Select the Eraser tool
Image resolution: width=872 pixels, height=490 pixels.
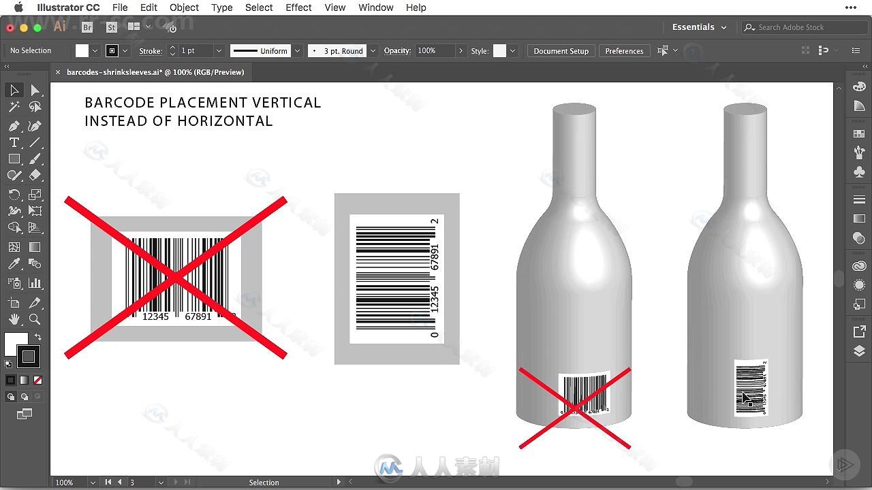tap(35, 175)
